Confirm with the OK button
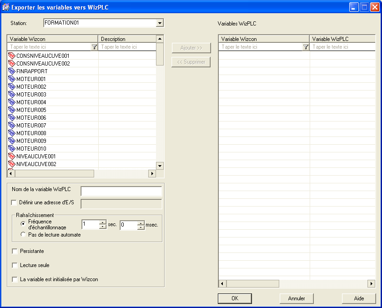The width and height of the screenshot is (382, 308). coord(235,298)
